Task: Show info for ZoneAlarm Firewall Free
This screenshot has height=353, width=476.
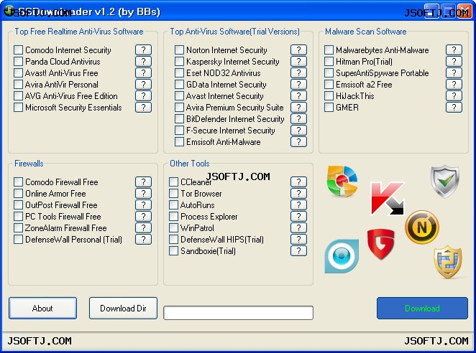Action: (x=143, y=228)
